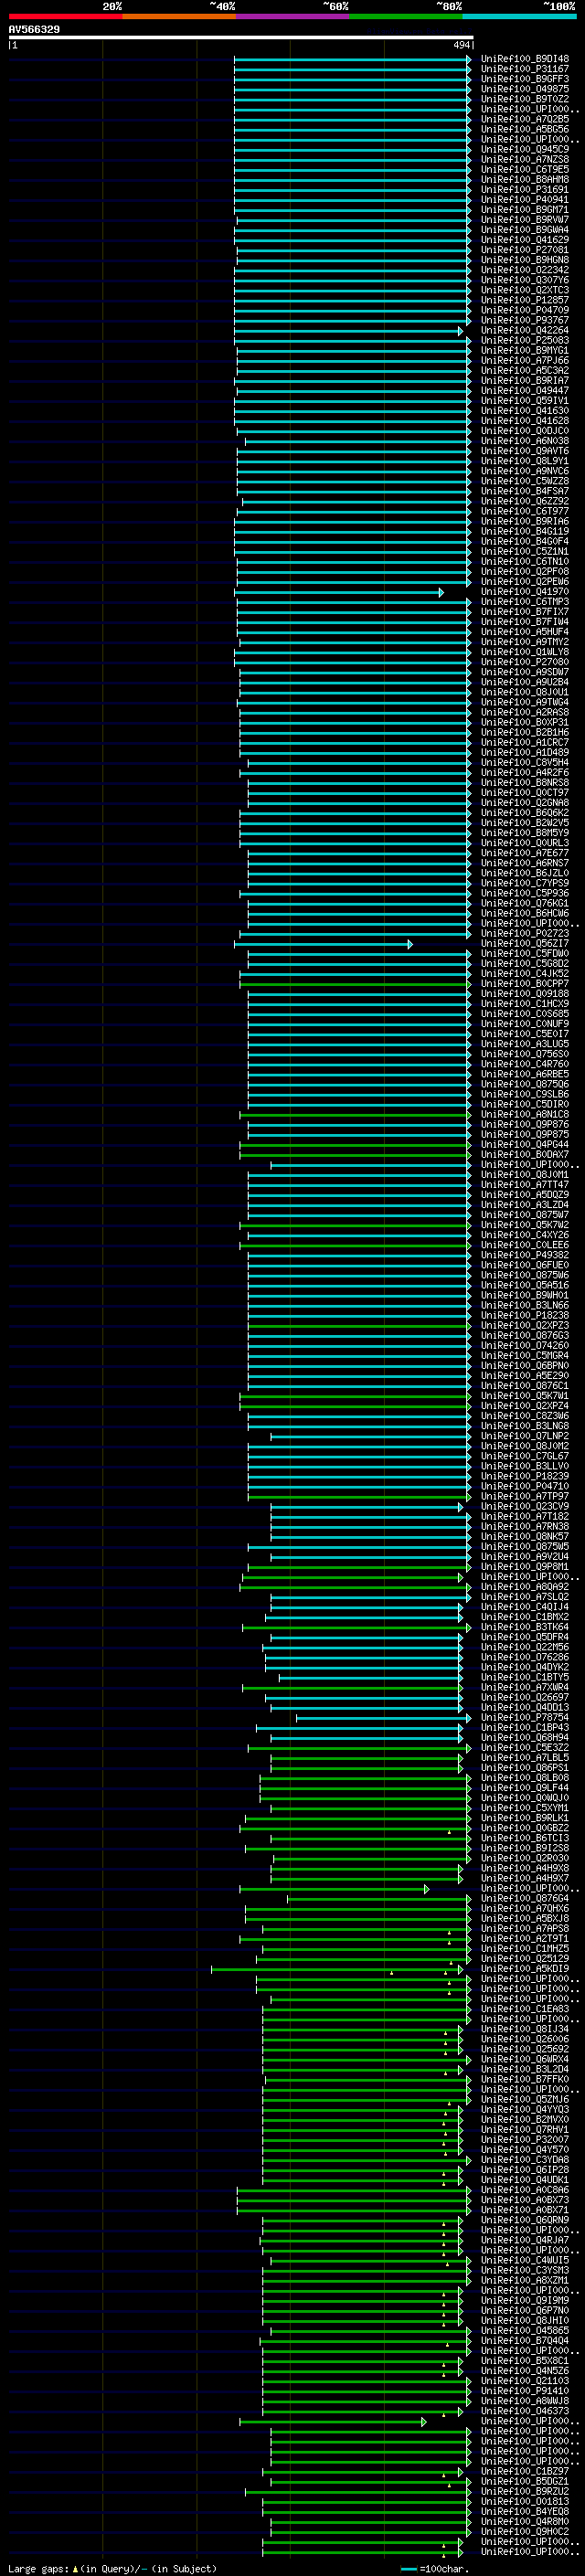Viewport: 585px width, 2576px height.
Task: Select hit label UniRef100_C3YSM3
Action: (525, 2270)
